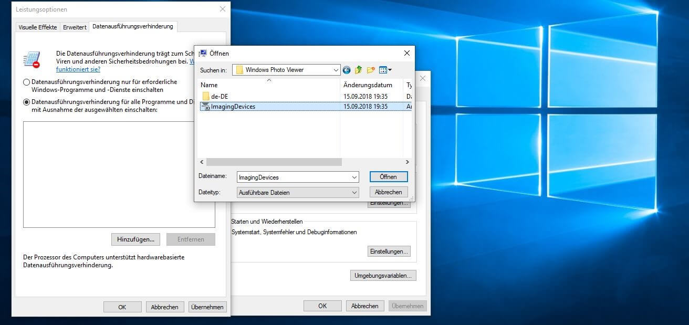Click the 15.09.2018 19:35 date of de-DE
This screenshot has width=689, height=325.
coord(366,96)
